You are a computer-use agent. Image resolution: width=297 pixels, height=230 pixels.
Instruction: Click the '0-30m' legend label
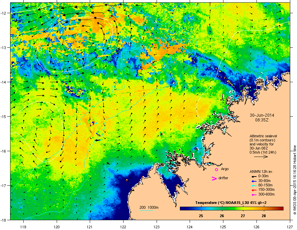[264, 176]
